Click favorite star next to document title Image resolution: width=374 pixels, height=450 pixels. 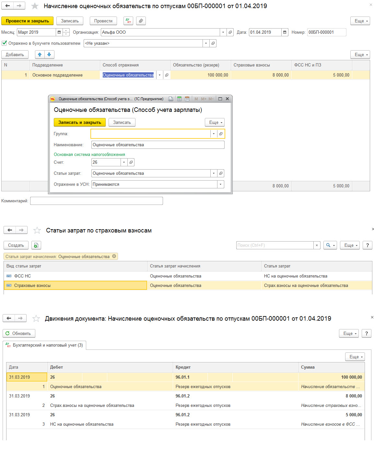coord(35,6)
